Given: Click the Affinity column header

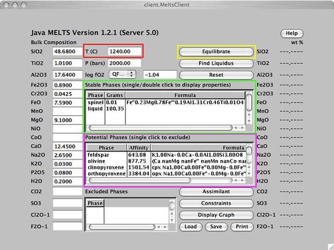Looking at the screenshot, I should 139,148.
